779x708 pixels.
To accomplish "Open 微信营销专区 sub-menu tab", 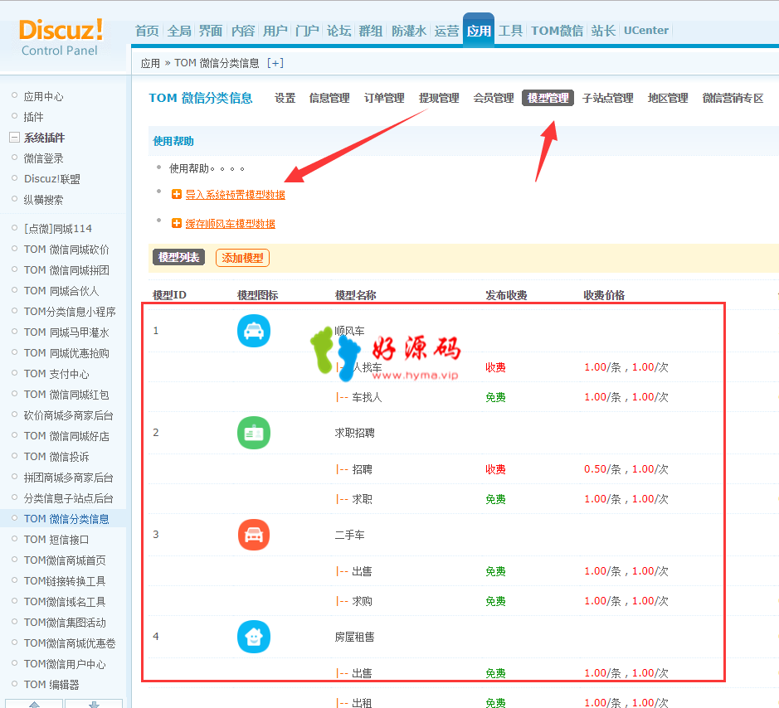I will pyautogui.click(x=733, y=99).
